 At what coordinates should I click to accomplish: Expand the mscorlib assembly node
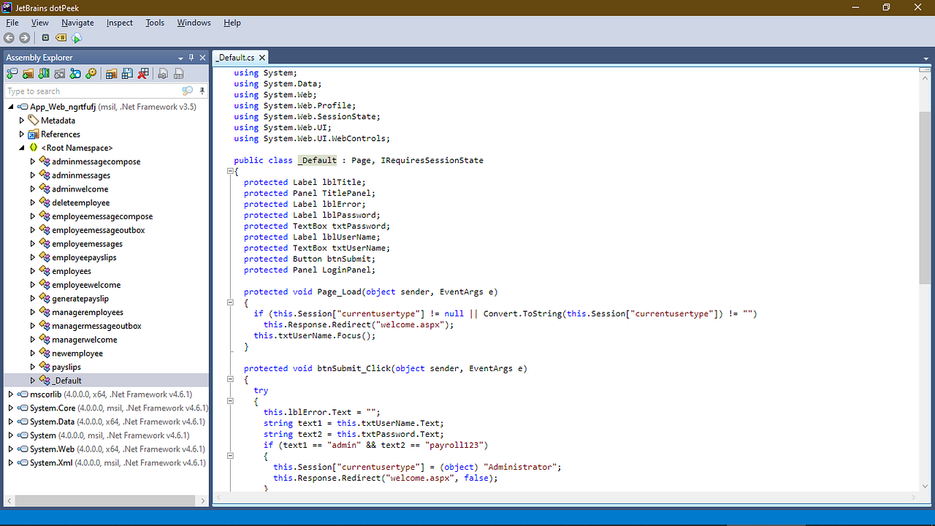[x=10, y=394]
